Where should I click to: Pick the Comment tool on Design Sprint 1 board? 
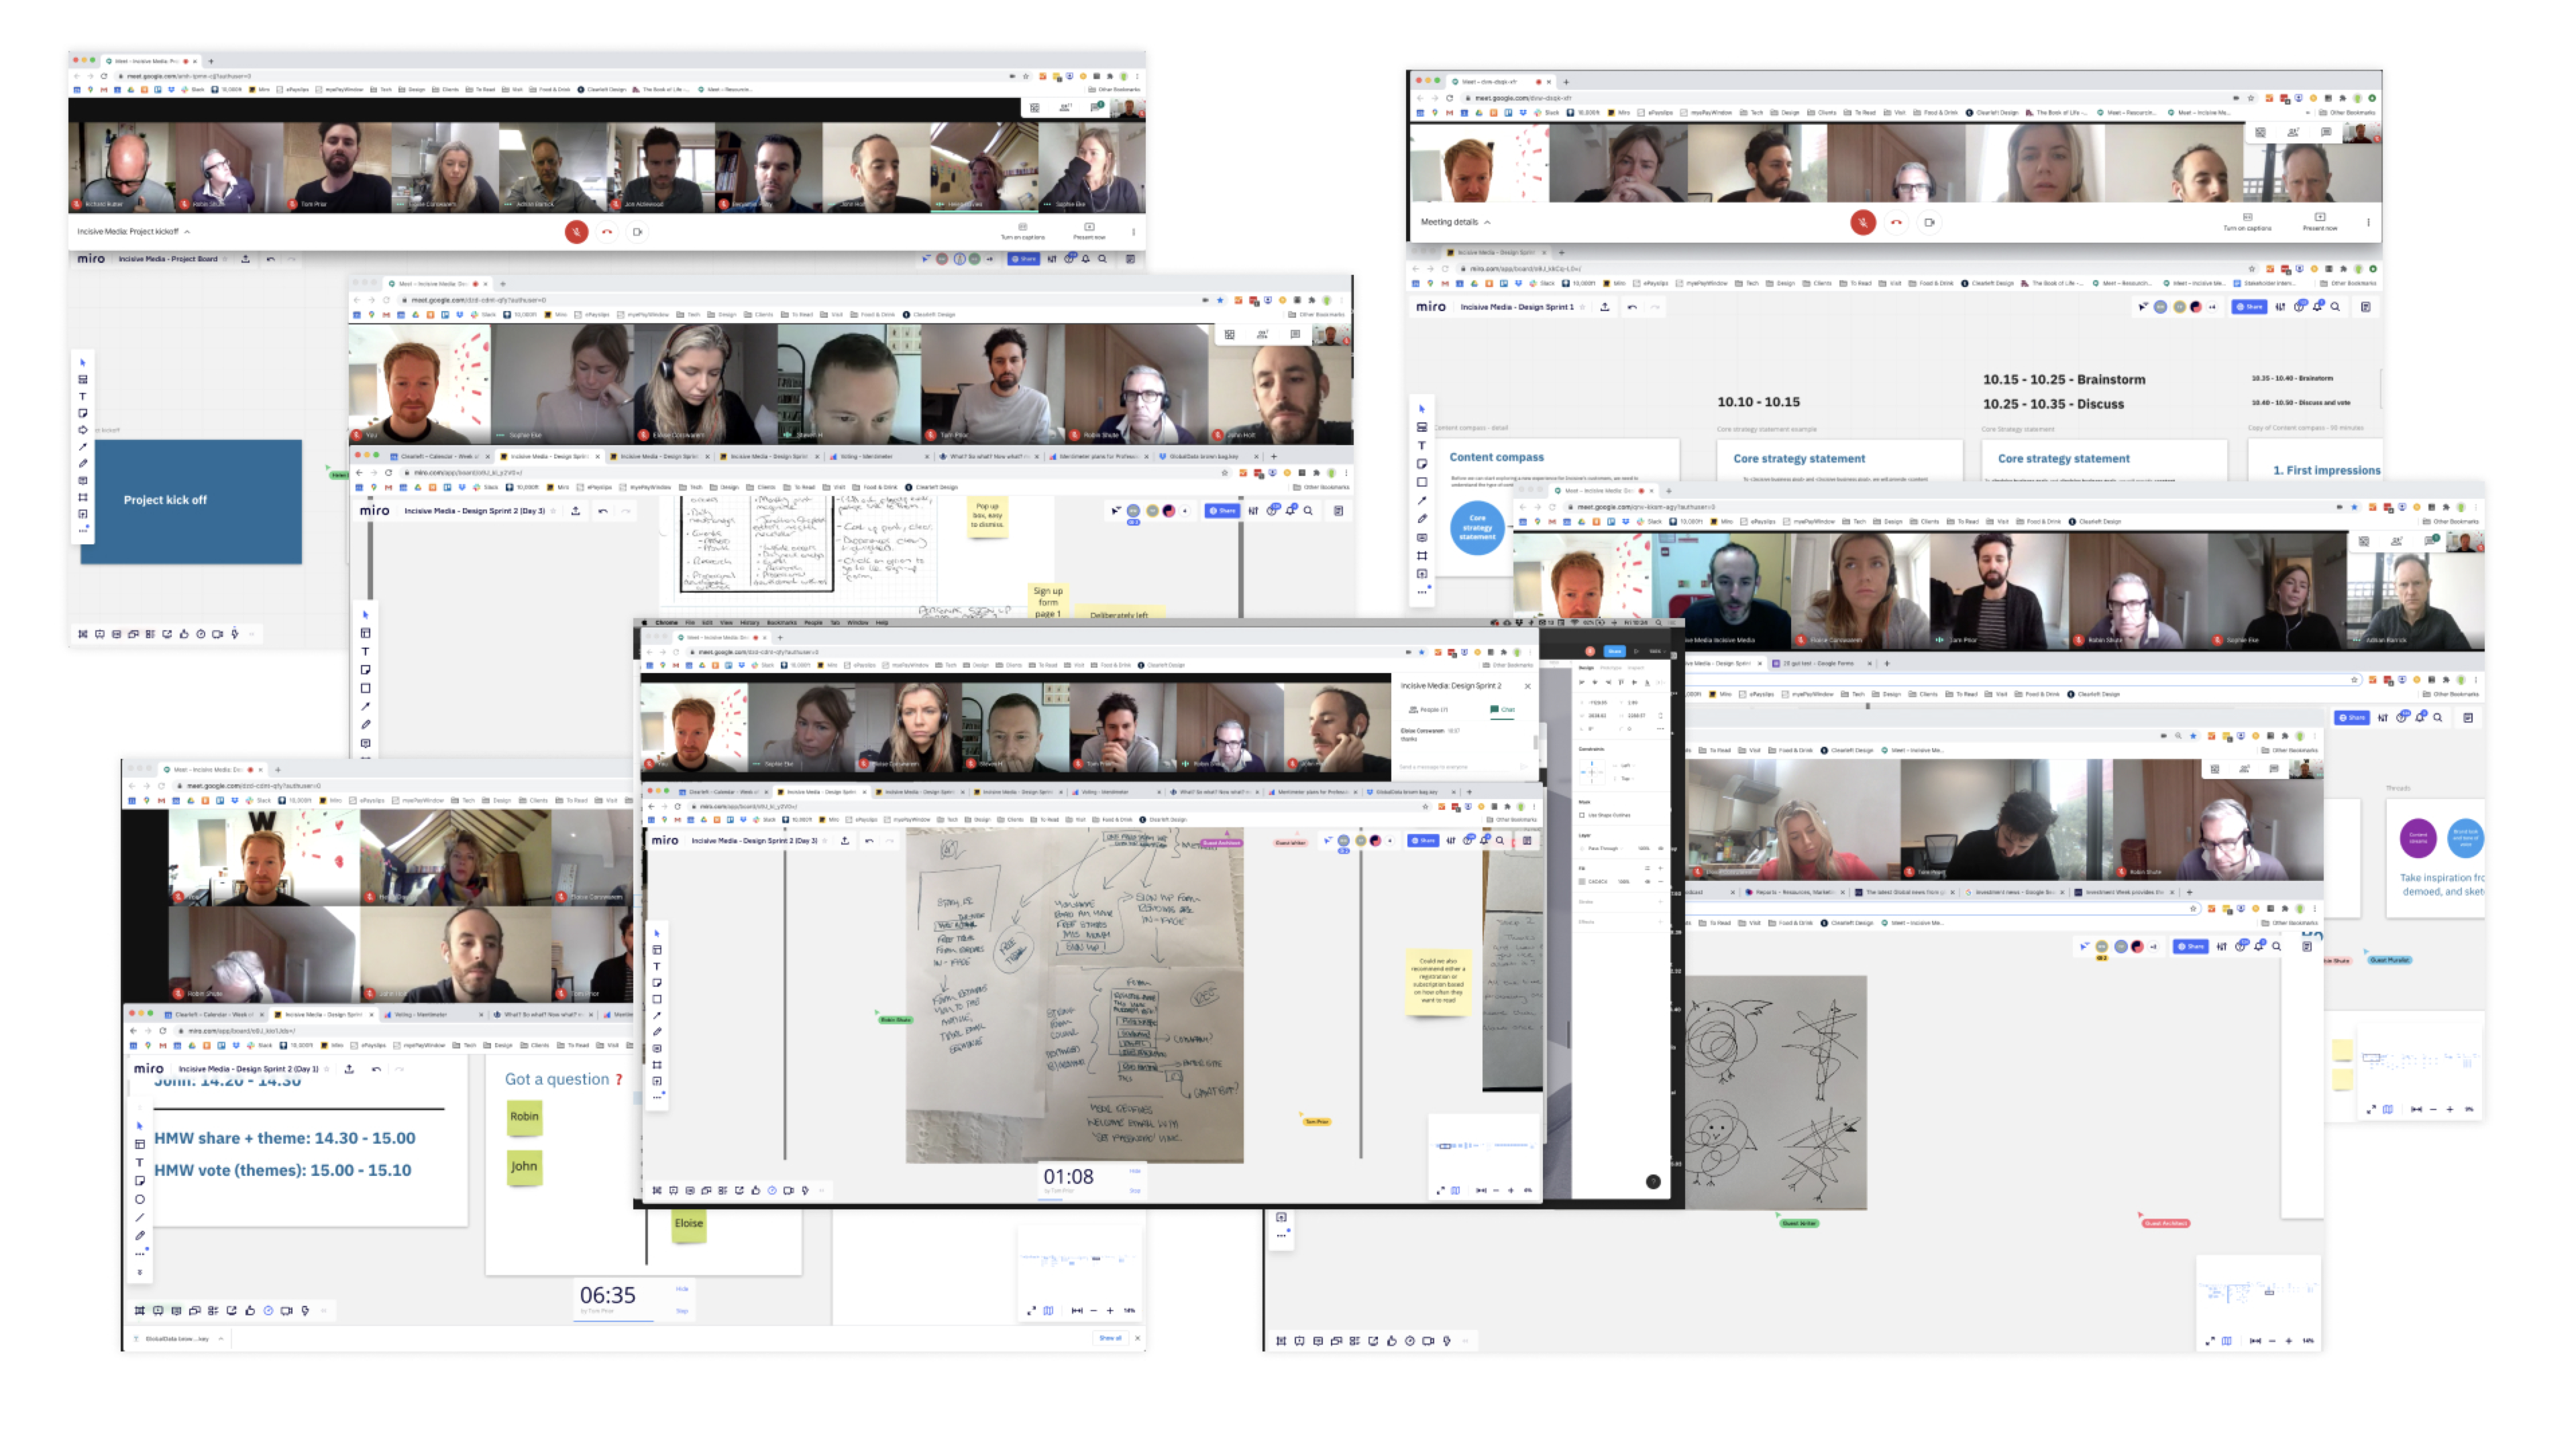(1422, 538)
